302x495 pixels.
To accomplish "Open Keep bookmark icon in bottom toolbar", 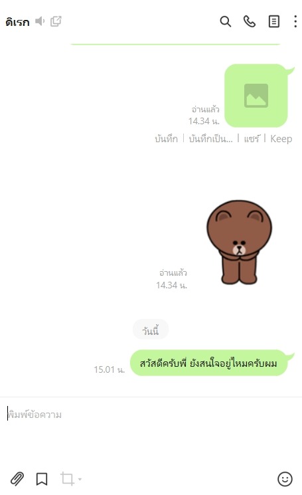I will 42,479.
